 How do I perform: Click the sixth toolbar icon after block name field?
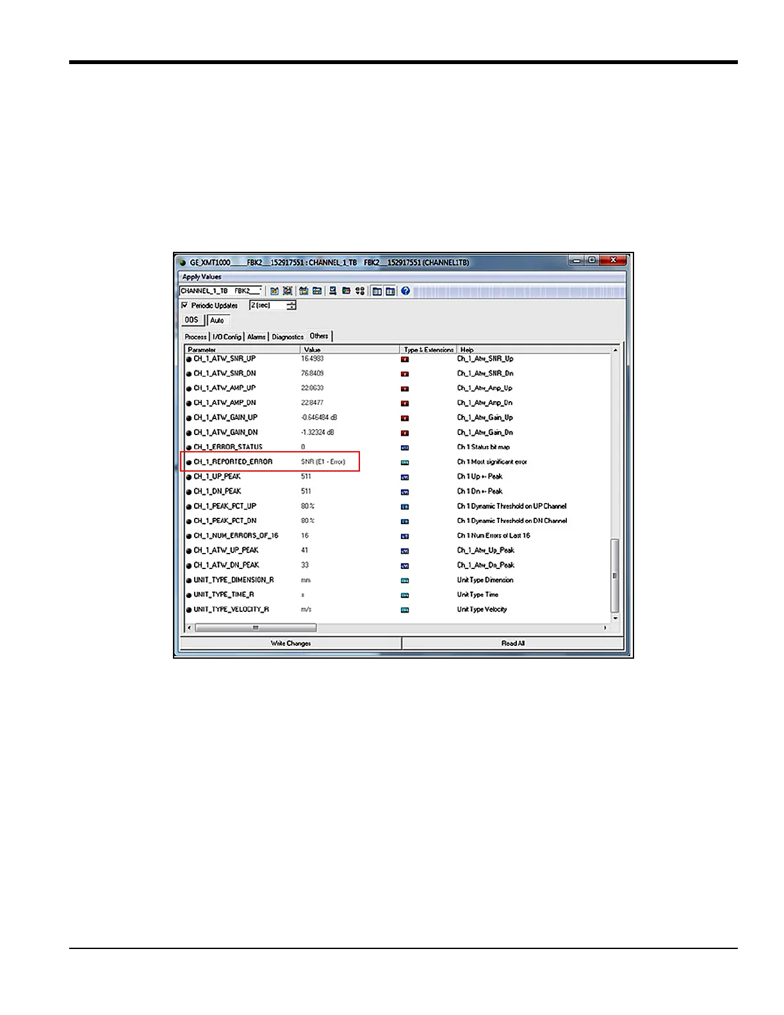[x=346, y=291]
